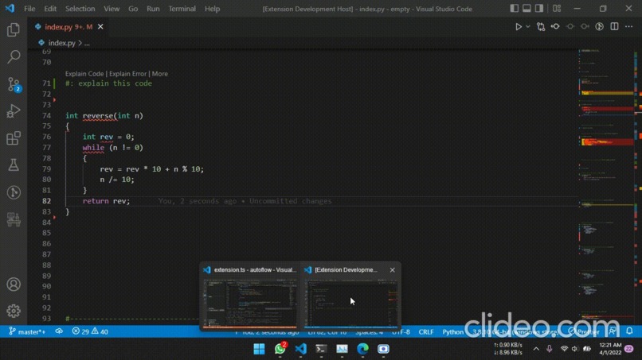Image resolution: width=642 pixels, height=360 pixels.
Task: Open the Manage gear icon
Action: click(x=14, y=311)
